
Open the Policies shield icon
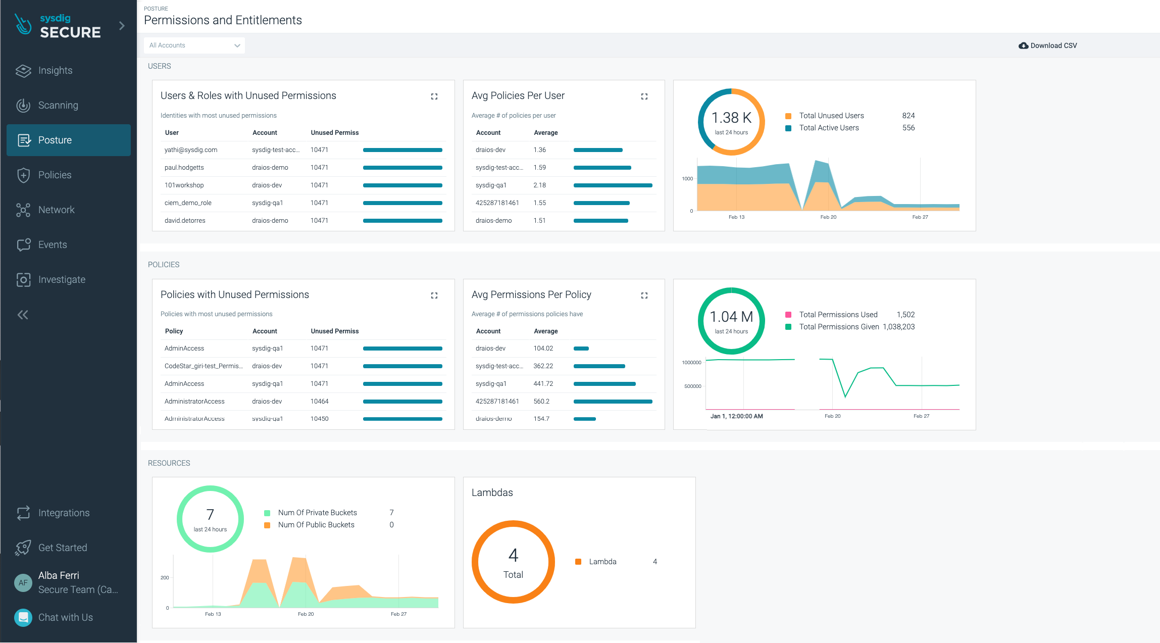(x=23, y=175)
